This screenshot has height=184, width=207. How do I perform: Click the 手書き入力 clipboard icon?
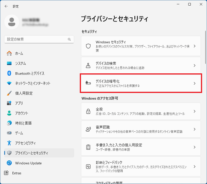(x=88, y=147)
